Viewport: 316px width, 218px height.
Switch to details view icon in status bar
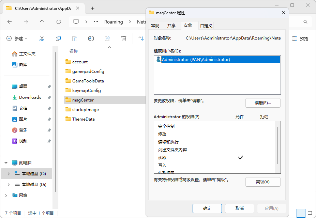tap(301, 213)
